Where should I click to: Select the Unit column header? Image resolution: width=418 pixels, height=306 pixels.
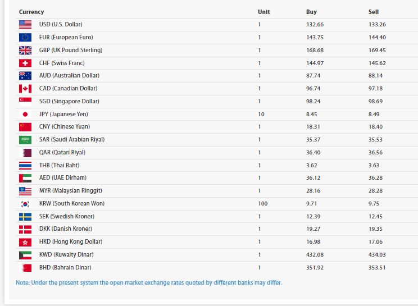(x=263, y=12)
